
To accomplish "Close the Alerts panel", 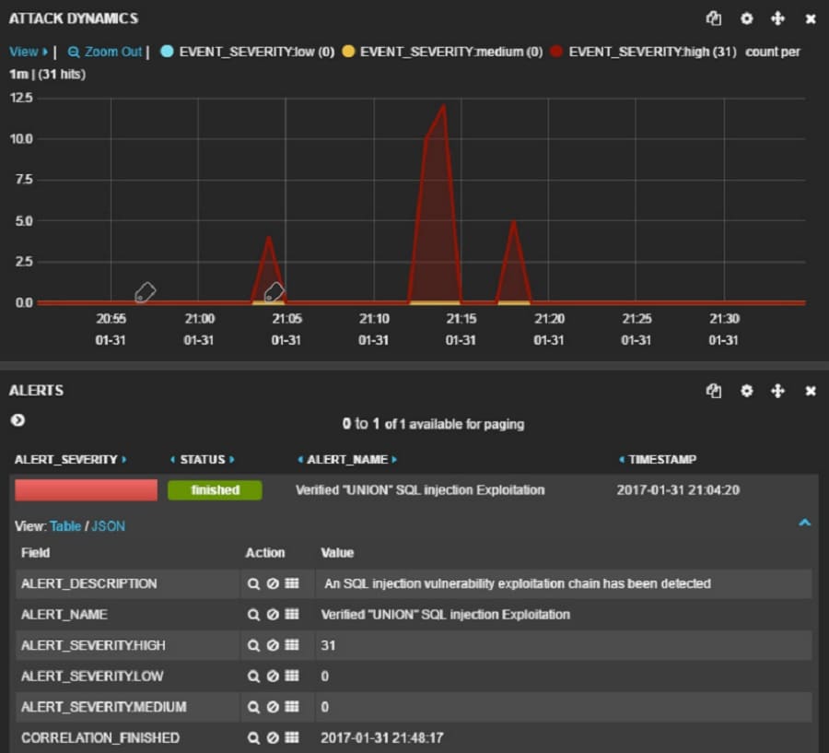I will point(811,391).
